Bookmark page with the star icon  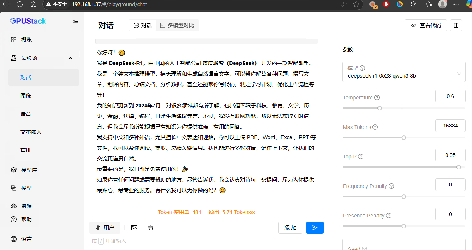click(356, 5)
